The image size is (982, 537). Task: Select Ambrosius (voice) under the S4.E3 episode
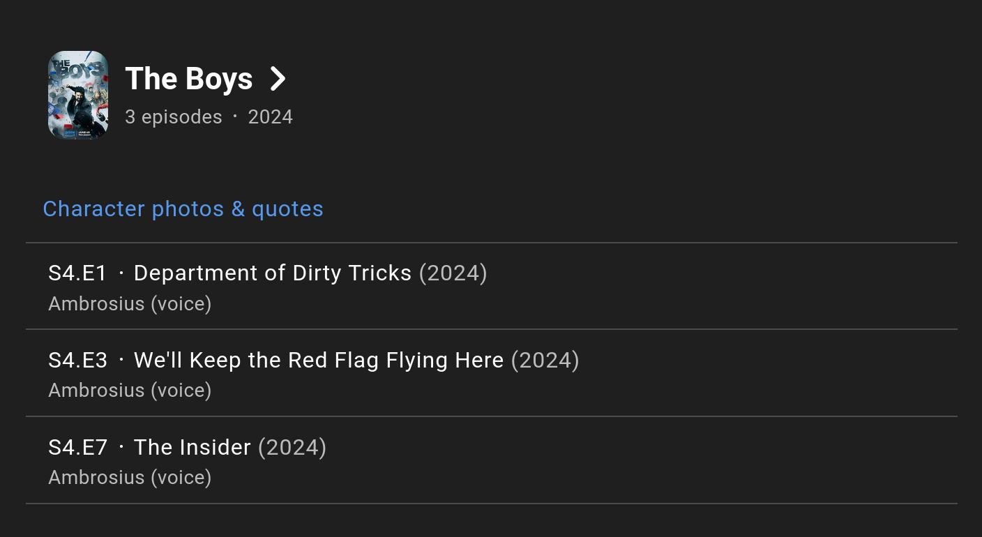[x=130, y=391]
